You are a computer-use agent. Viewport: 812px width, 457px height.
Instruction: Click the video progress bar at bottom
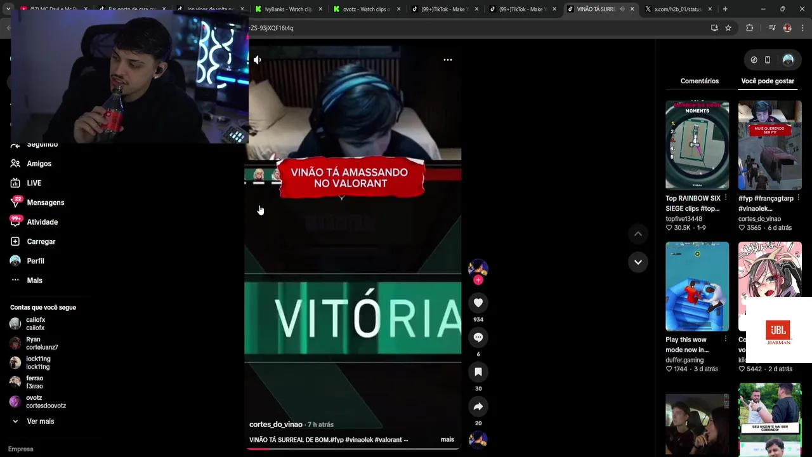(x=353, y=448)
